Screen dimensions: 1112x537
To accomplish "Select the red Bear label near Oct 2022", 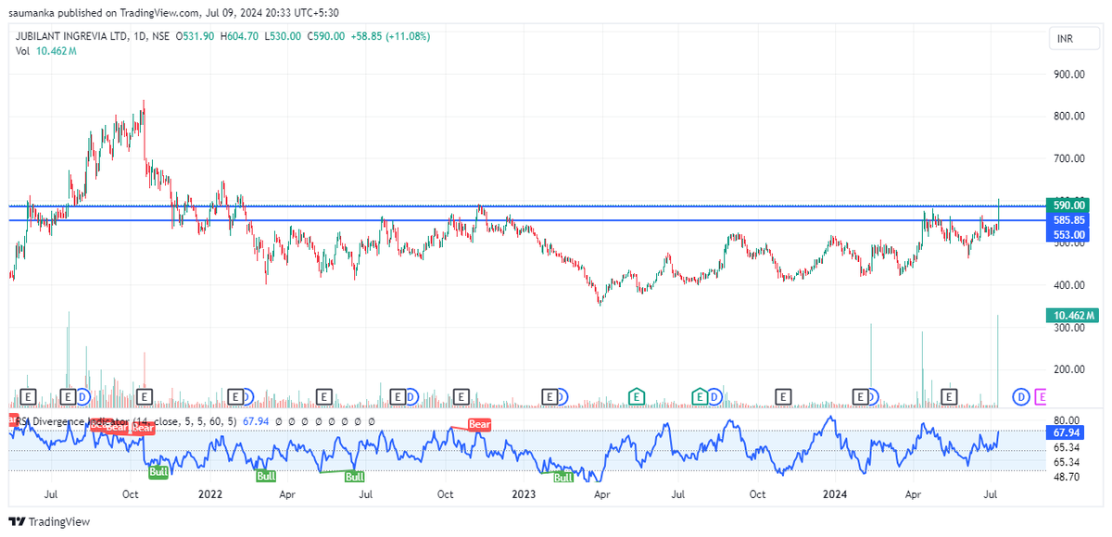I will pyautogui.click(x=479, y=424).
